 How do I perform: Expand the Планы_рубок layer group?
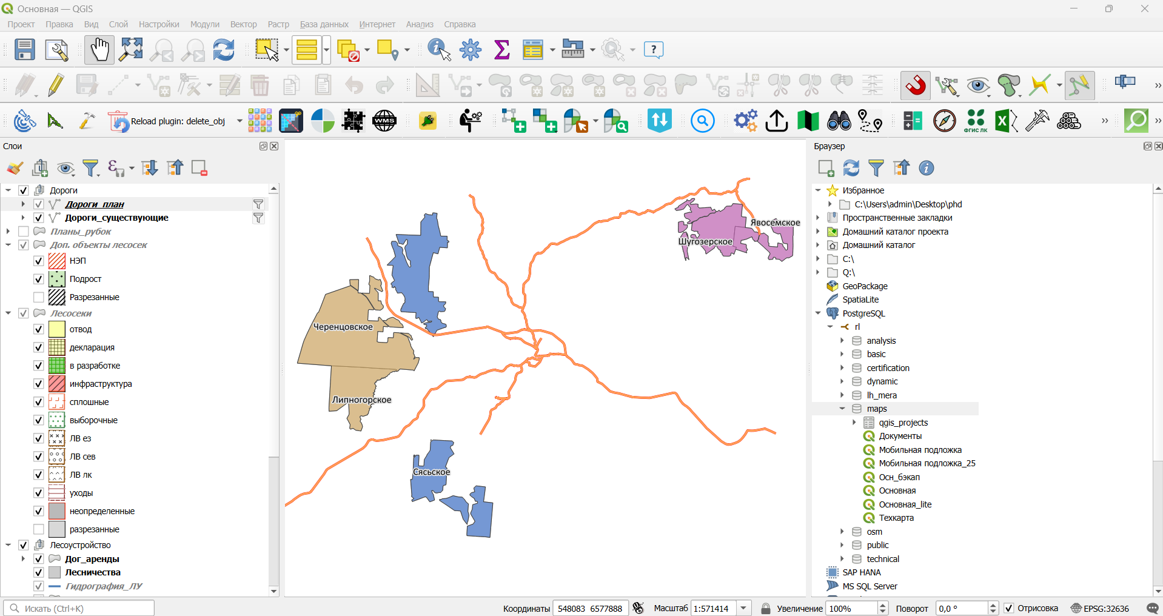pyautogui.click(x=8, y=232)
